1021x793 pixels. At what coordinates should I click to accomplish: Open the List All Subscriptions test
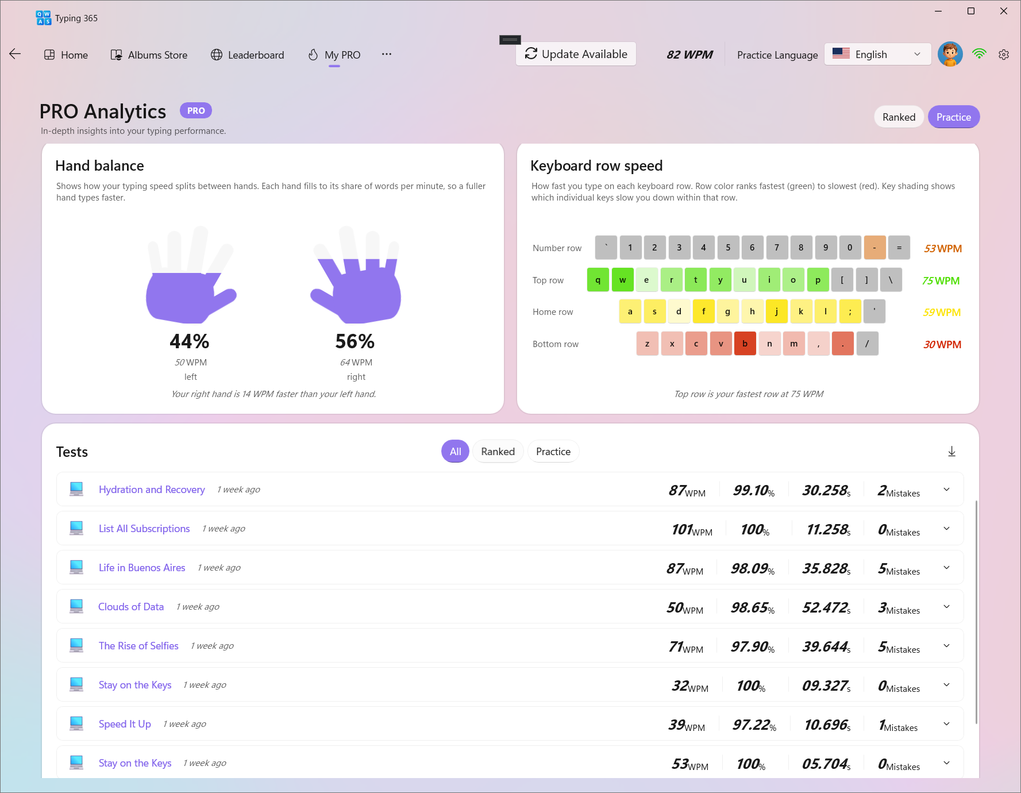(x=144, y=529)
